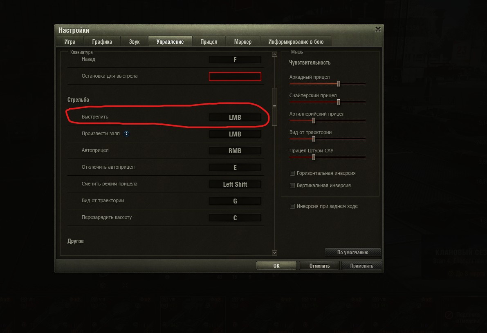Open the Информирование в бою tab
The image size is (487, 333).
pos(296,42)
